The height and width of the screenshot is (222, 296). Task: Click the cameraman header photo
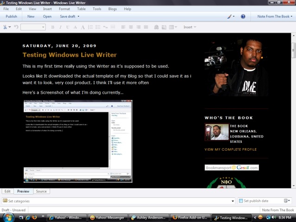point(236,67)
